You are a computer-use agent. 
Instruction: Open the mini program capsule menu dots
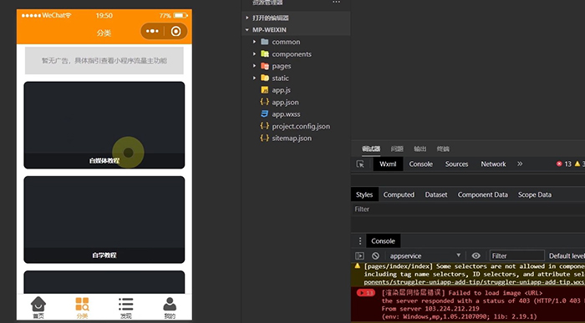(x=152, y=31)
